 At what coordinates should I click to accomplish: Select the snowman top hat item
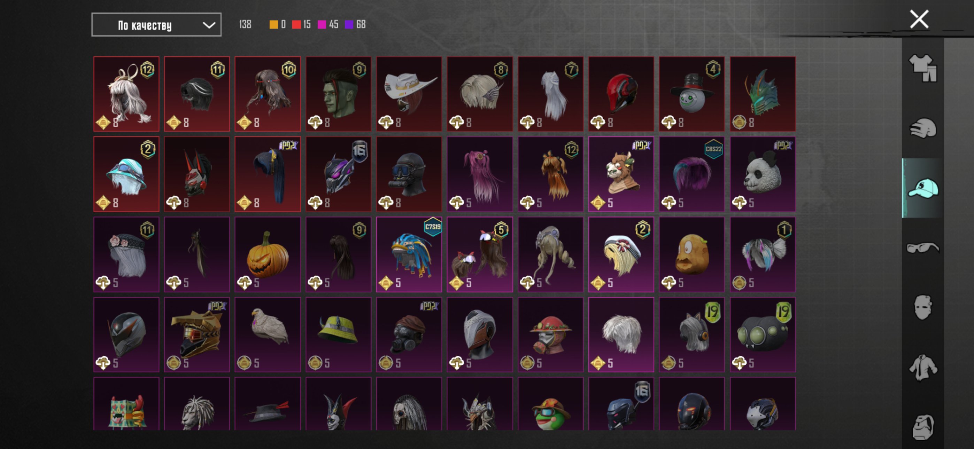691,94
